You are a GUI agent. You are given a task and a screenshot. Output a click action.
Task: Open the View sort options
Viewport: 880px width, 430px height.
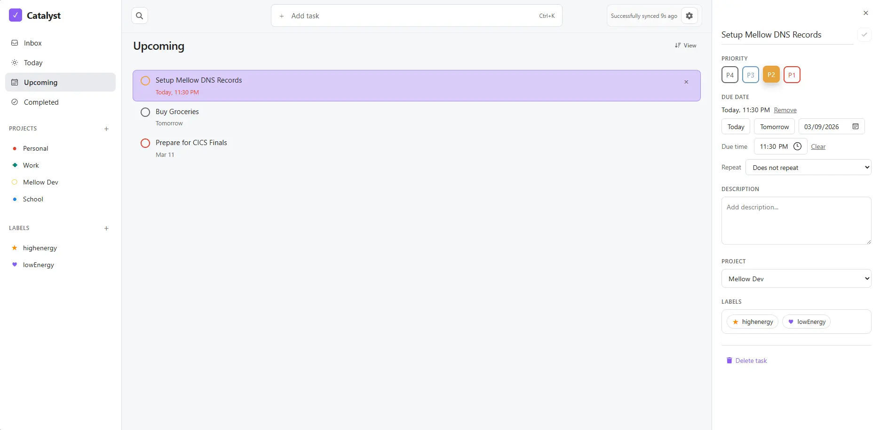[x=685, y=45]
